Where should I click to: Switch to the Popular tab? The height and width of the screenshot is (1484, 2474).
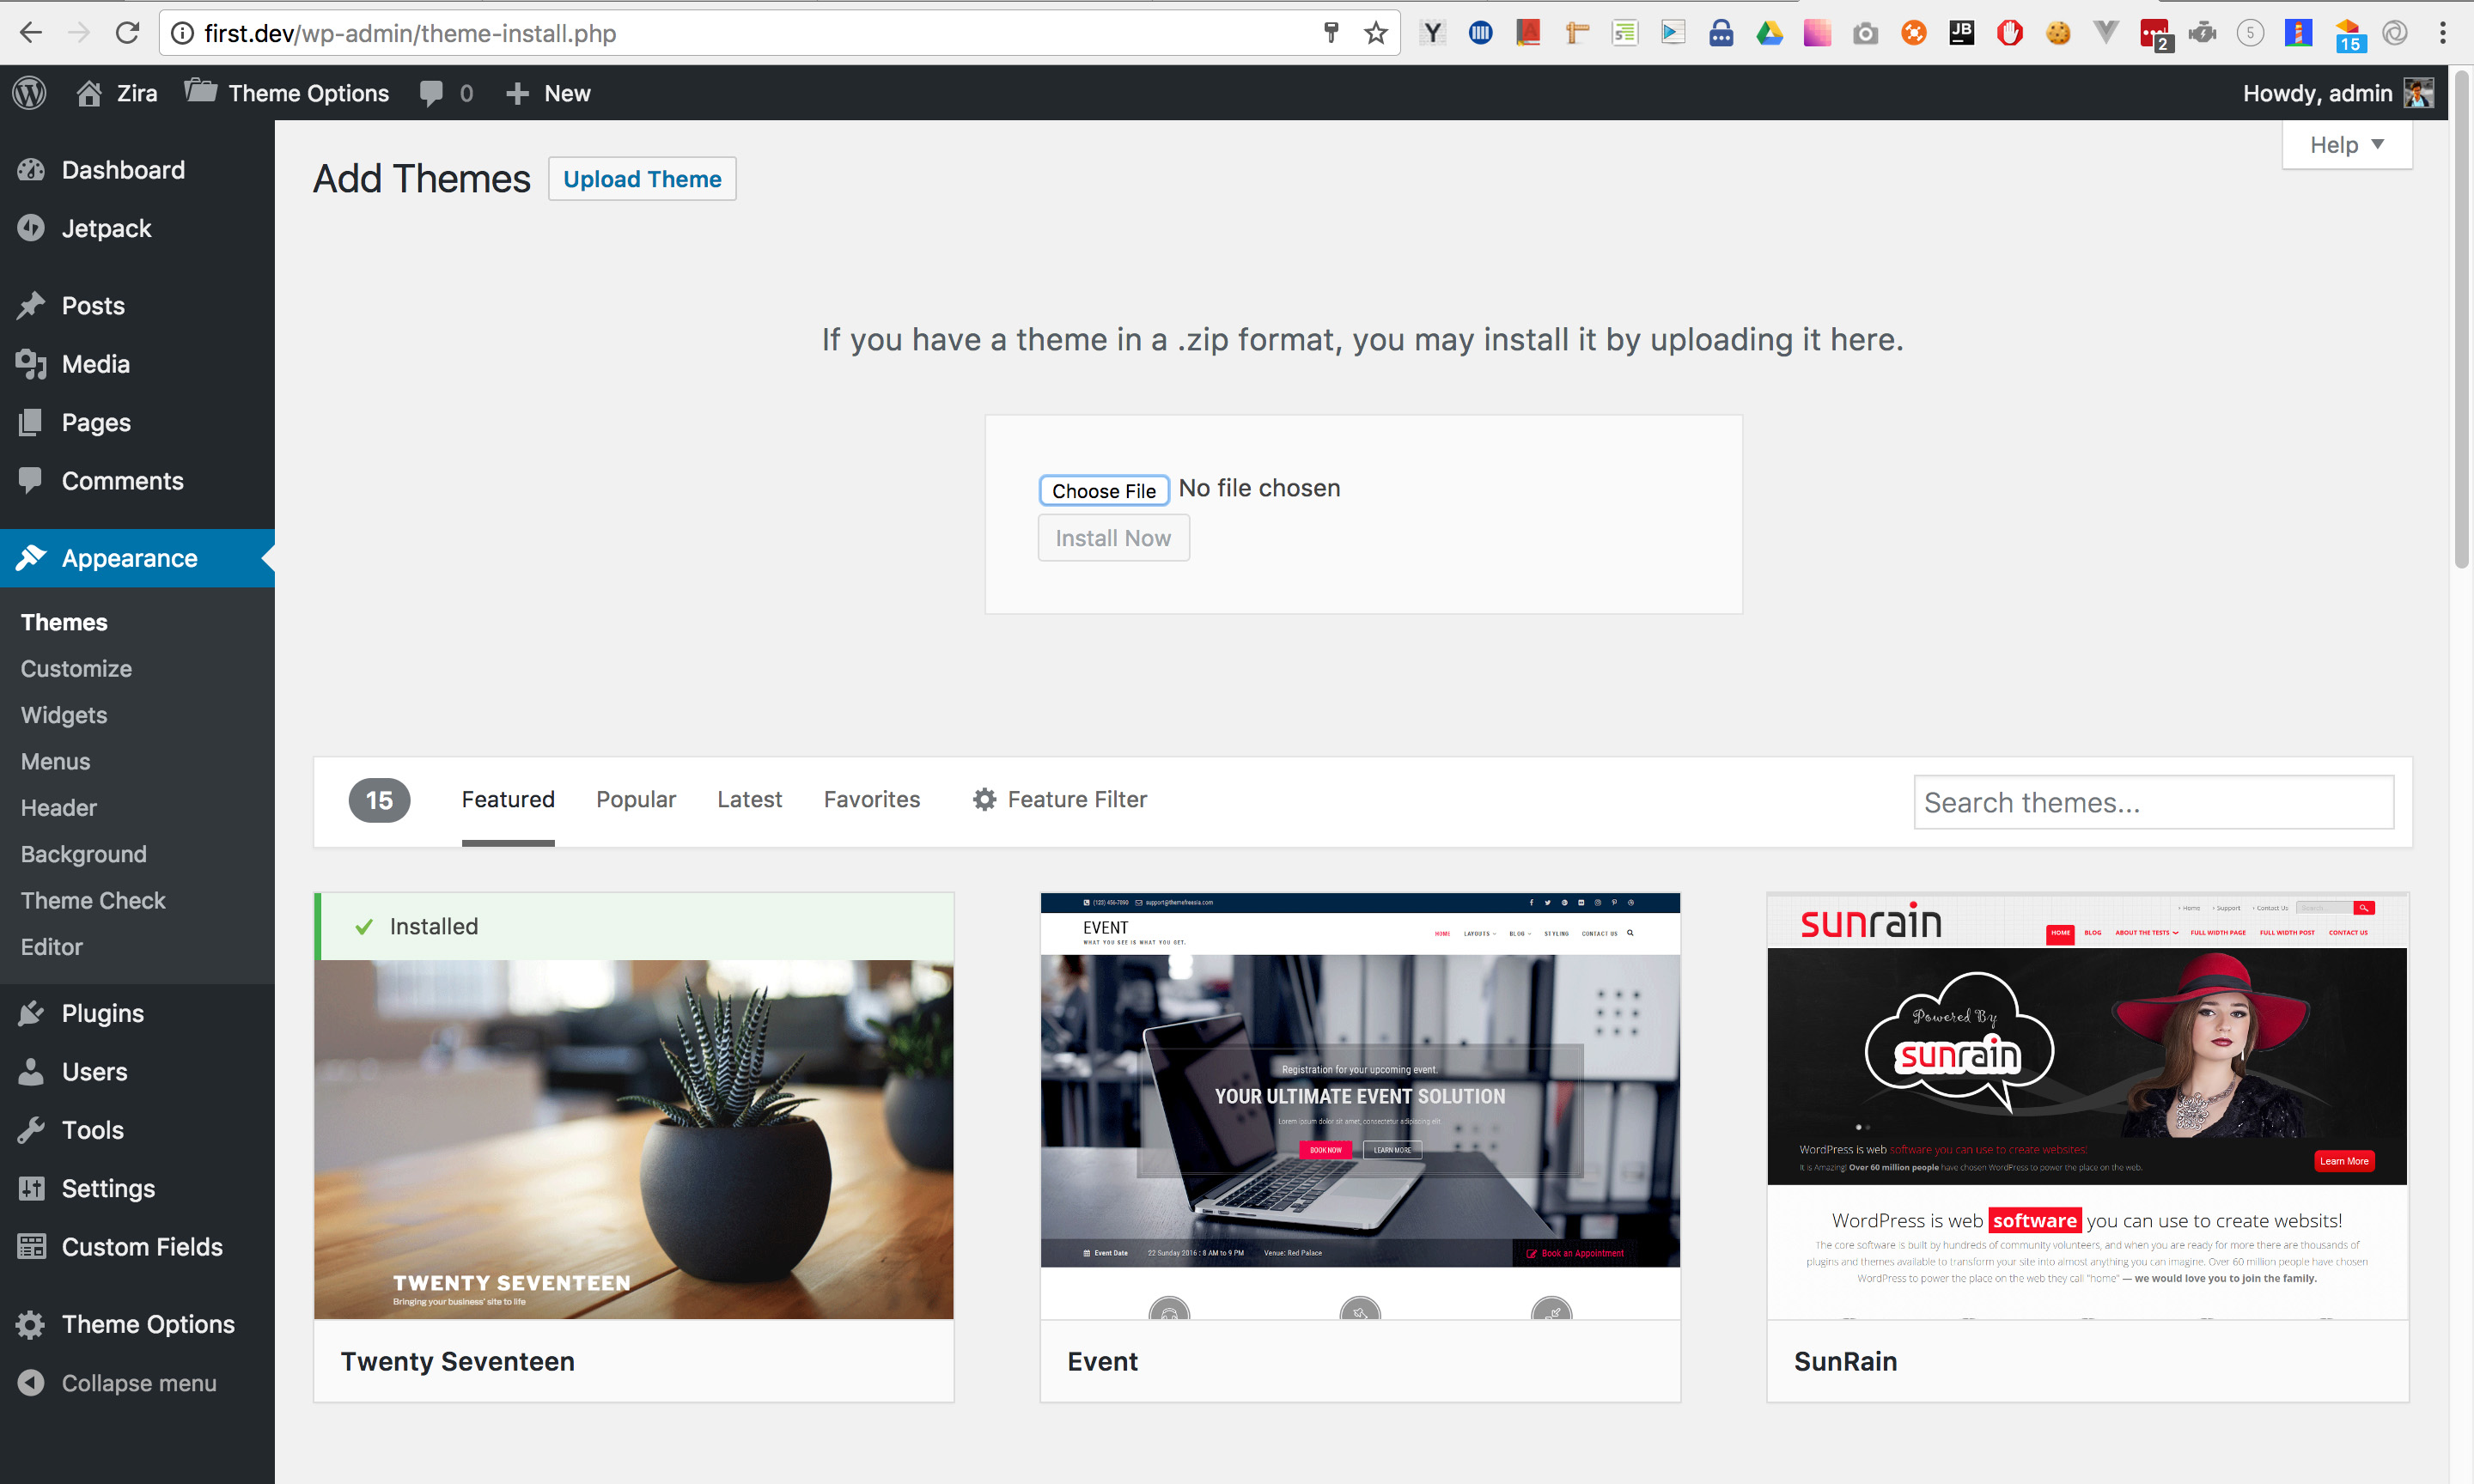coord(636,799)
